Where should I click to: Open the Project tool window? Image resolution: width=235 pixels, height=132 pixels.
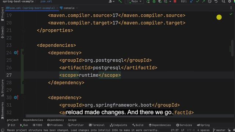tap(3, 14)
